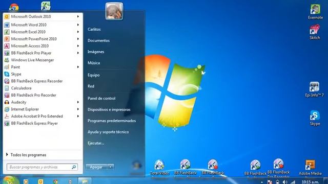Open the Evernote desktop shortcut
The width and height of the screenshot is (328, 184).
click(315, 12)
